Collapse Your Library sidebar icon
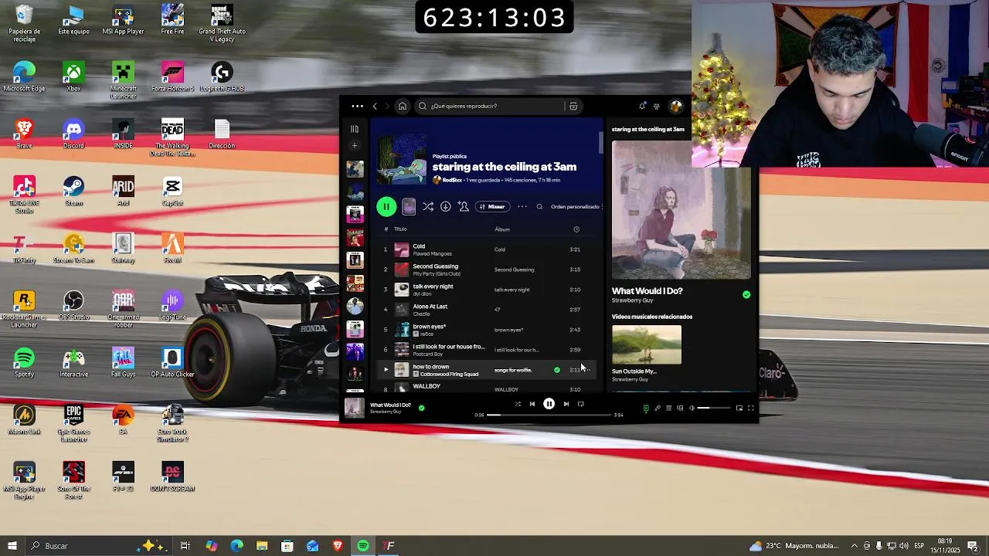This screenshot has height=556, width=989. (x=355, y=129)
